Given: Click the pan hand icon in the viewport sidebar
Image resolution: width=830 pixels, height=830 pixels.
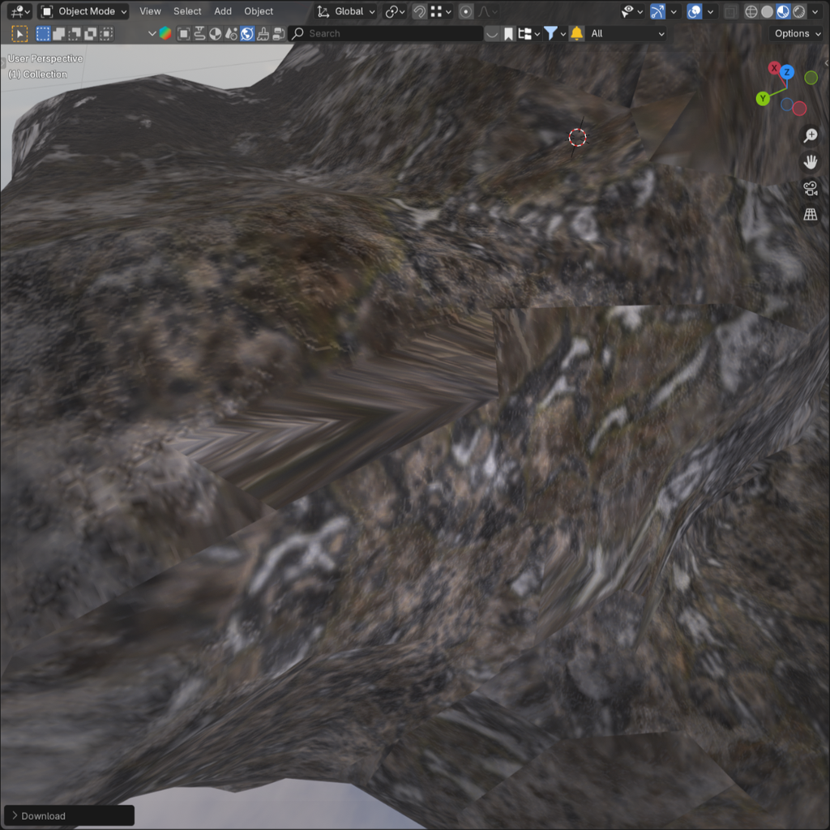Looking at the screenshot, I should click(x=811, y=161).
